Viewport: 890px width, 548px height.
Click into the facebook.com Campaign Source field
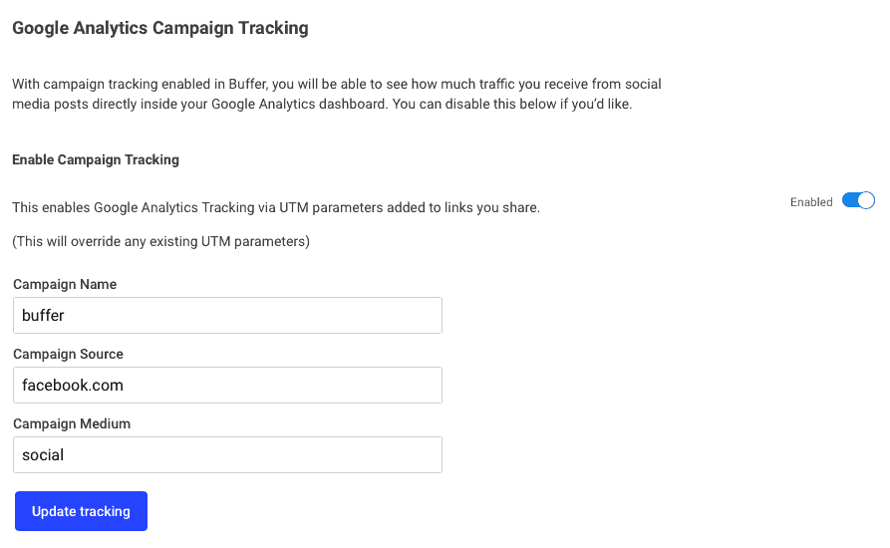pyautogui.click(x=227, y=386)
